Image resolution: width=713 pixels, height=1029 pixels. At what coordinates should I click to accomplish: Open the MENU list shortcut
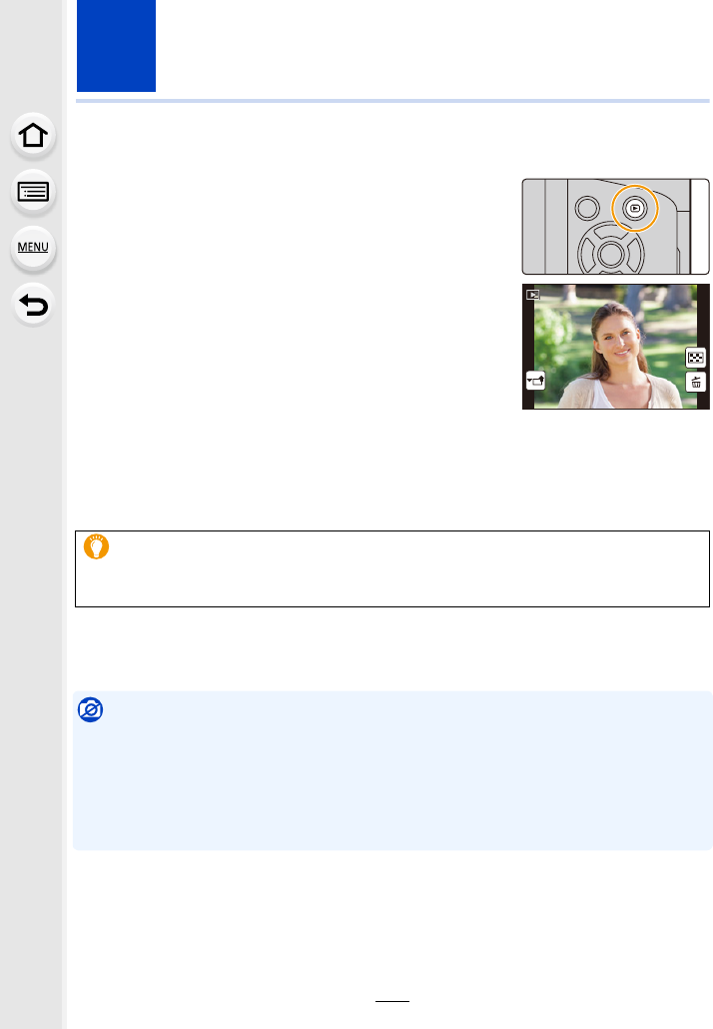pyautogui.click(x=33, y=248)
